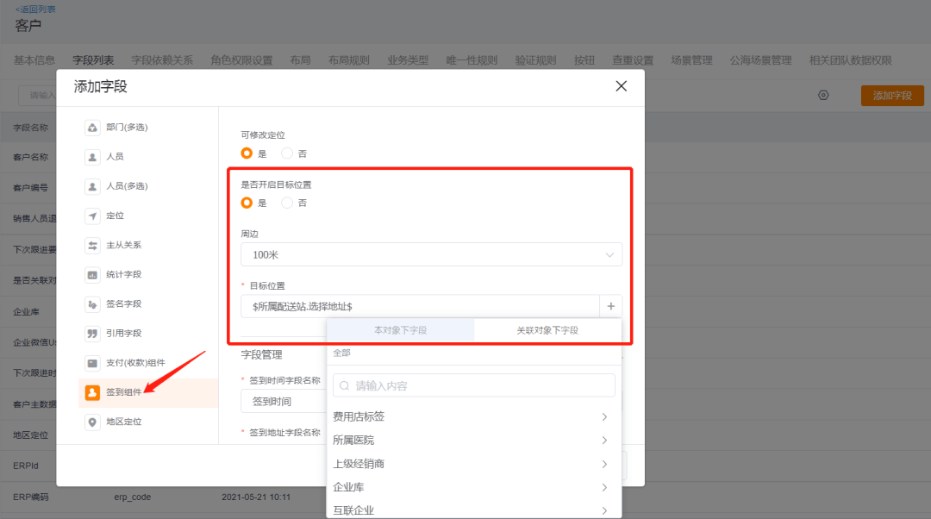Click the 签到时间 field name input

tap(284, 402)
